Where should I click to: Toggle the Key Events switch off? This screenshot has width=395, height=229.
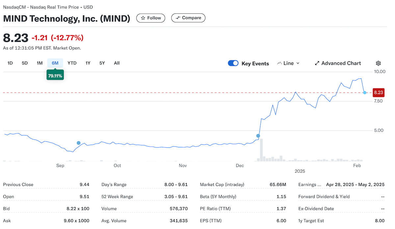click(x=233, y=63)
